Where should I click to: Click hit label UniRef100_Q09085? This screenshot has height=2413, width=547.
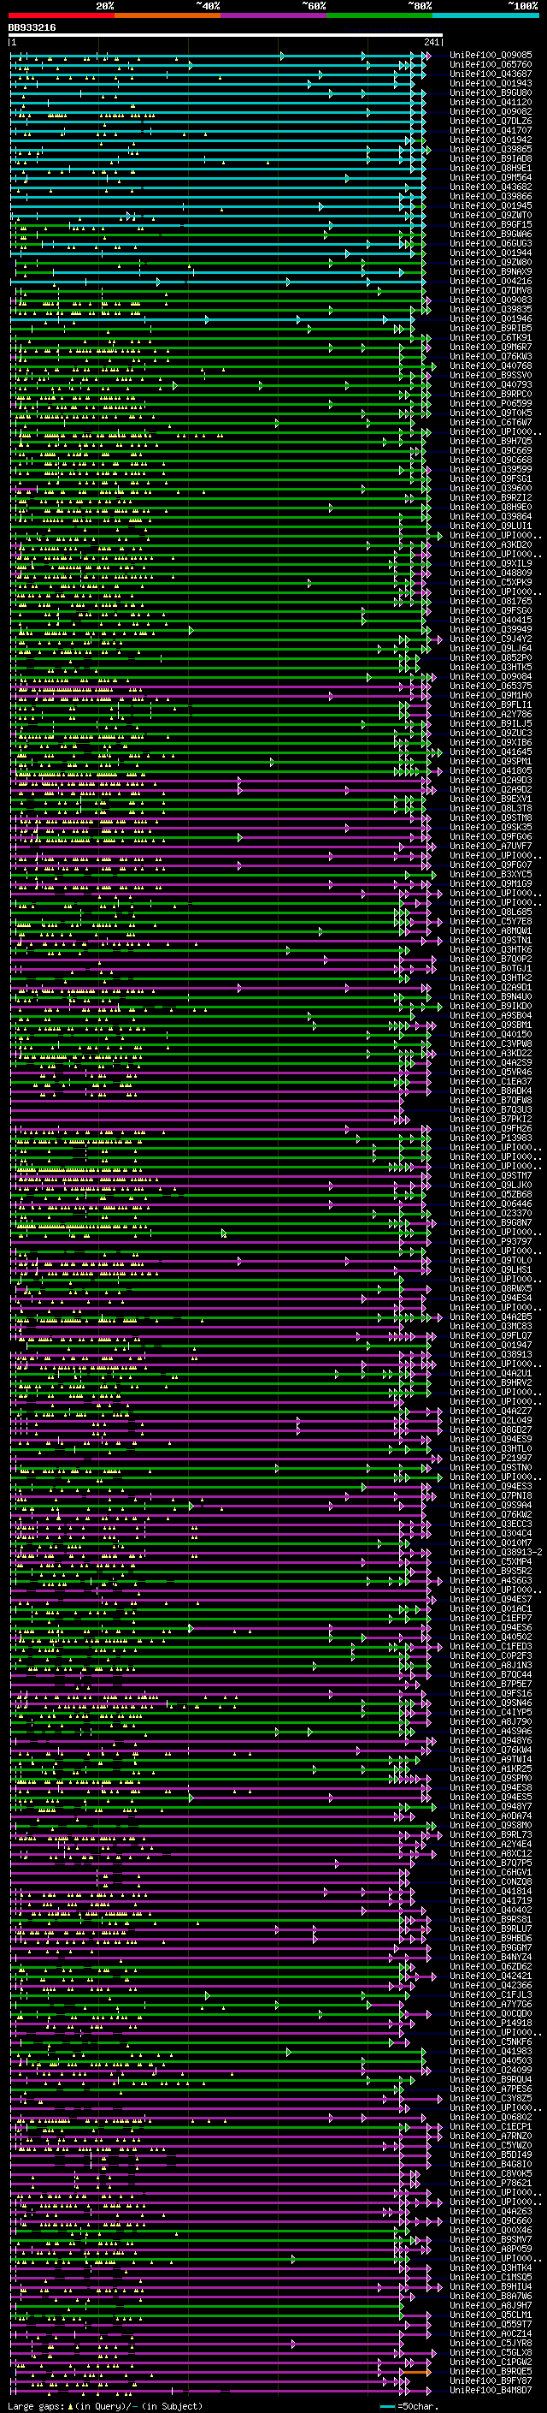[491, 56]
